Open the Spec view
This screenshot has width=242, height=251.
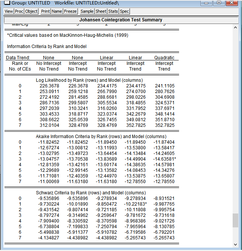[124, 11]
